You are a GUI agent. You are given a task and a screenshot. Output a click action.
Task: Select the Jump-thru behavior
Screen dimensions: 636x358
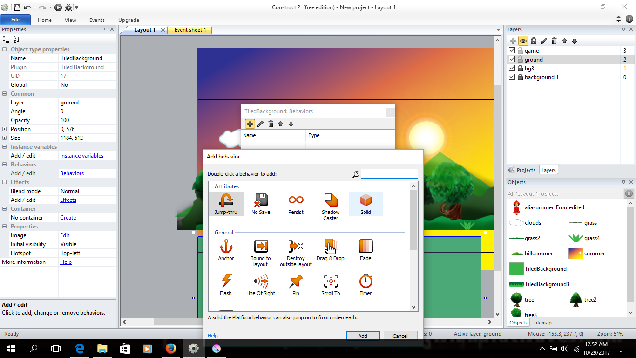coord(226,204)
